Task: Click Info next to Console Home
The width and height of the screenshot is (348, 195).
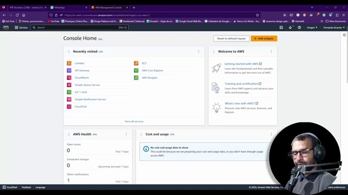Action: click(x=100, y=39)
